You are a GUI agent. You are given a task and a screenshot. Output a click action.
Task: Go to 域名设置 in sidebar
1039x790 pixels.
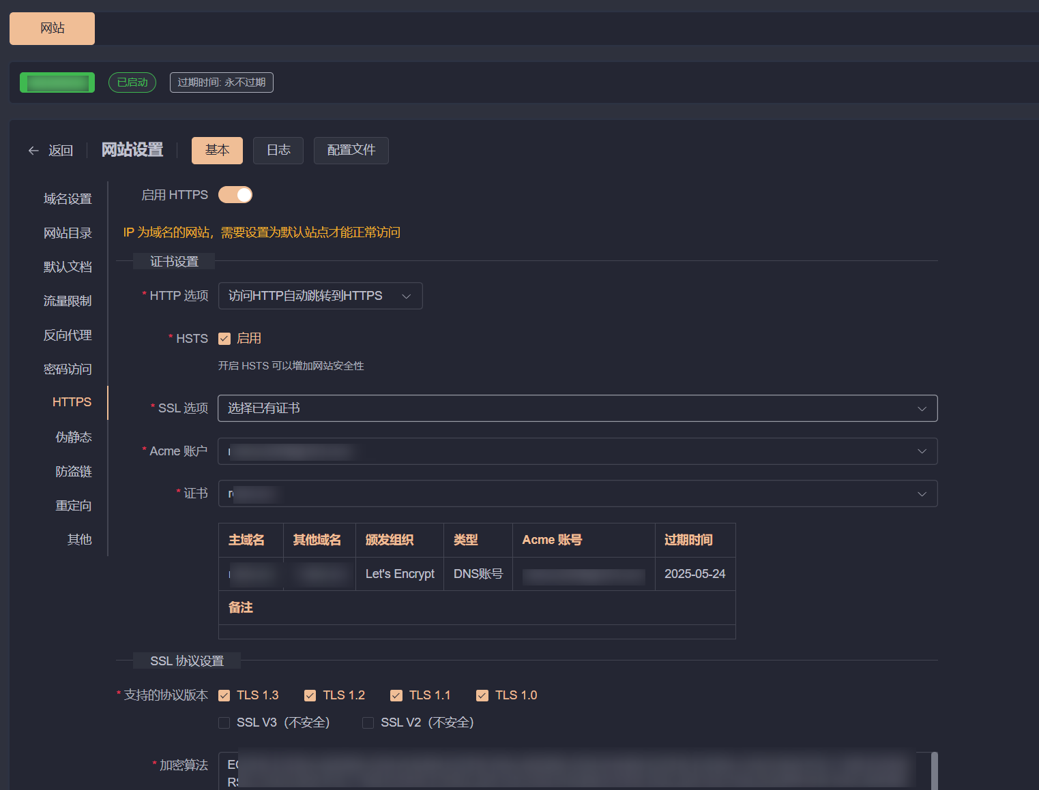(68, 199)
